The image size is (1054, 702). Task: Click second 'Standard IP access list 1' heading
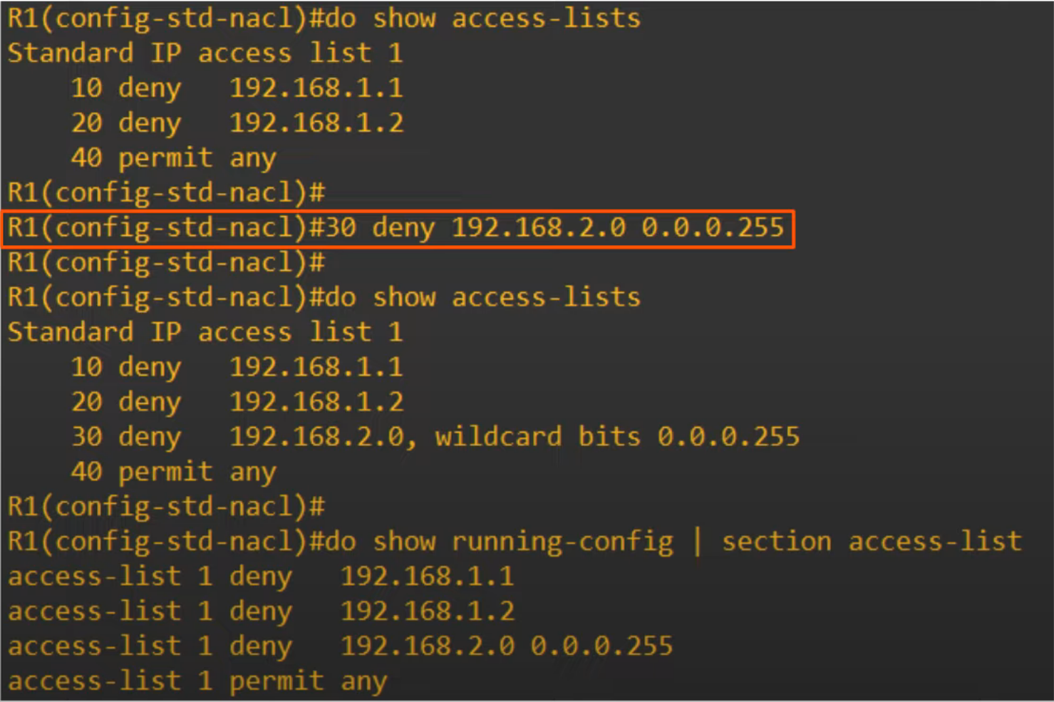coord(205,333)
